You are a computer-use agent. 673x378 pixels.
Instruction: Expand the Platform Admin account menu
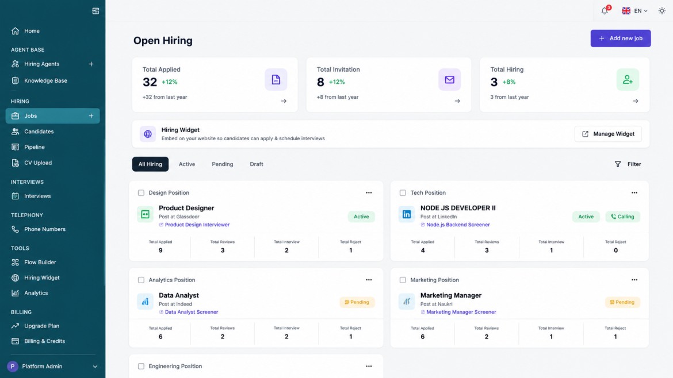pos(95,367)
